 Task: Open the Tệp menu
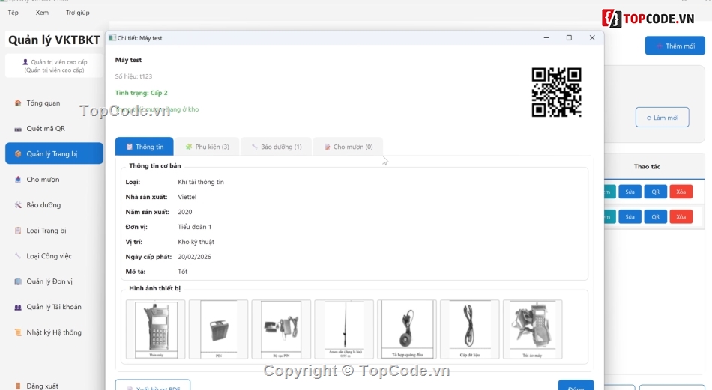(13, 13)
